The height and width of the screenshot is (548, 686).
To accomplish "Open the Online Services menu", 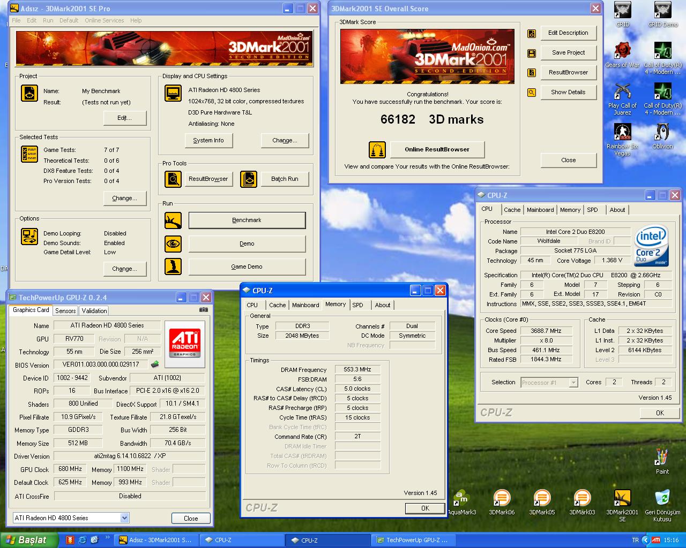I will click(x=104, y=20).
